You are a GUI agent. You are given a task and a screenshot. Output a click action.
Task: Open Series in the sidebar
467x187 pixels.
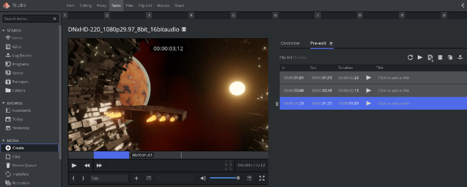pos(18,73)
